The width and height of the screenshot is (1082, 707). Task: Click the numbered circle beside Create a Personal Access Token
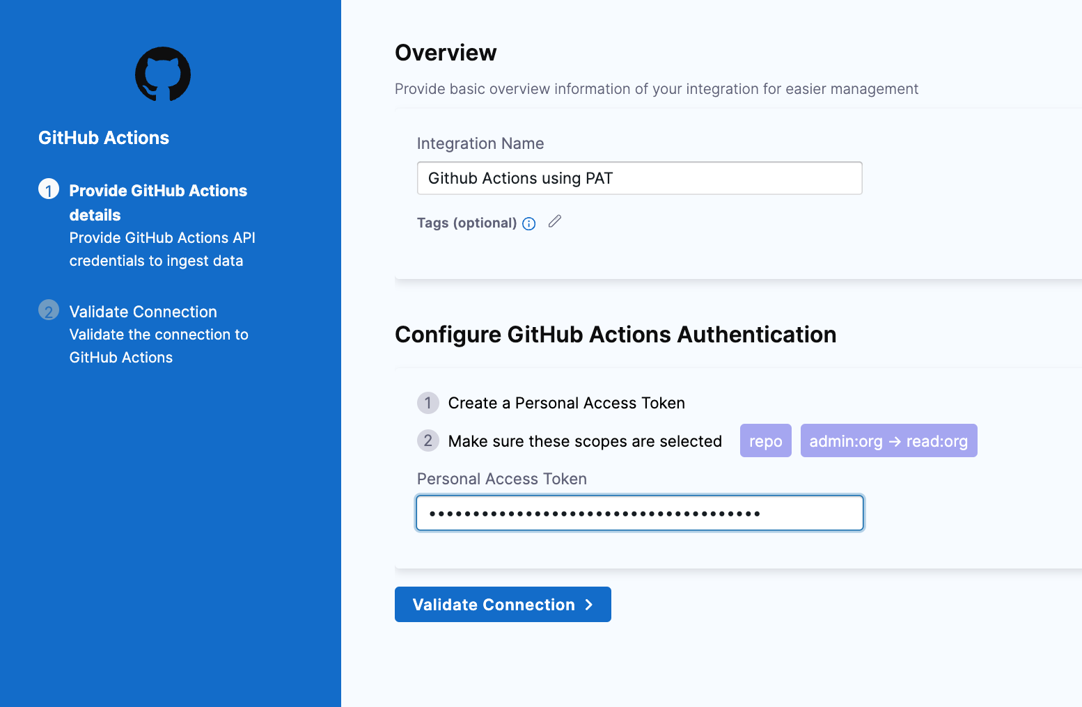428,403
